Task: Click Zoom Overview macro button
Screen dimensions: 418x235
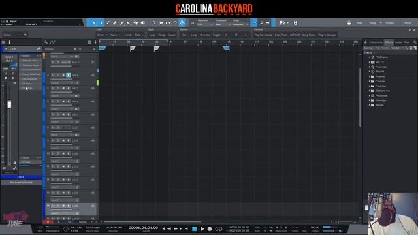Action: point(205,35)
